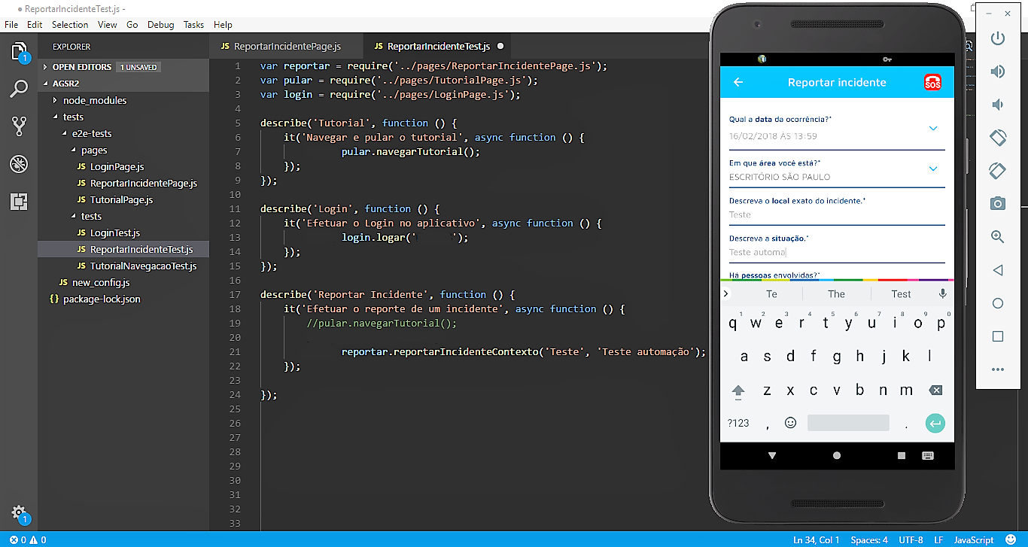The width and height of the screenshot is (1028, 547).
Task: Click the feedback smiley in status bar
Action: coord(1010,539)
